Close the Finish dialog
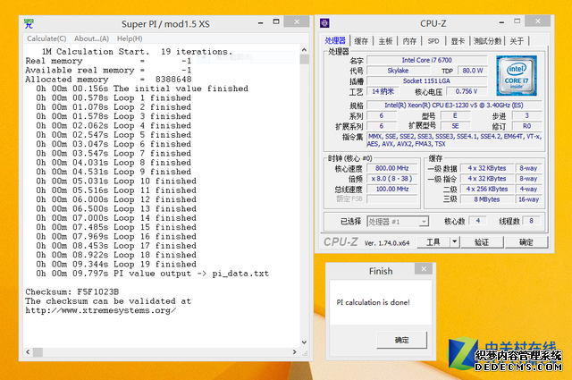The height and width of the screenshot is (380, 572). [x=424, y=269]
